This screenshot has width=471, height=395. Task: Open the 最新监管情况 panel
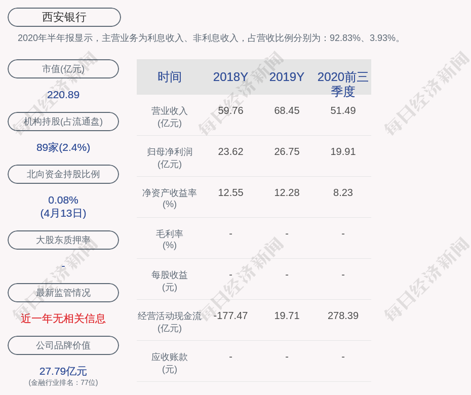[63, 293]
